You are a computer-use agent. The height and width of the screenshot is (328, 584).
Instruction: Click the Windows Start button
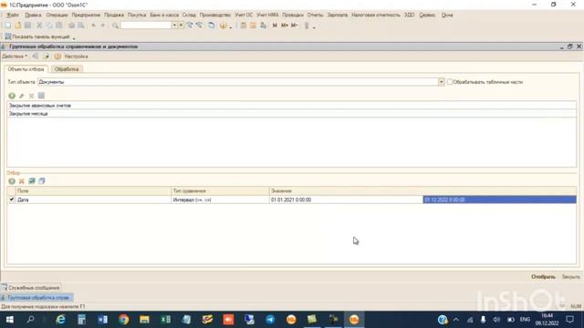10,320
